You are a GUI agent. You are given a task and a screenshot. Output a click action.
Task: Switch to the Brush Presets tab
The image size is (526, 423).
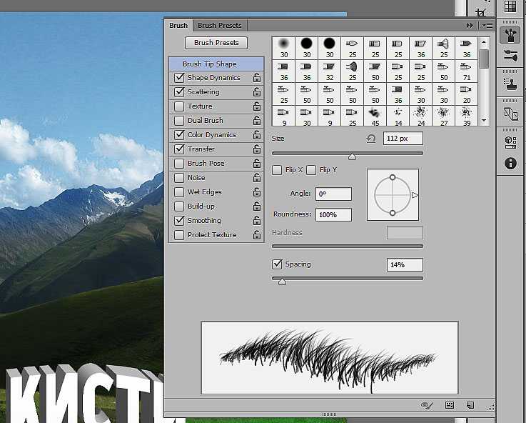[220, 26]
